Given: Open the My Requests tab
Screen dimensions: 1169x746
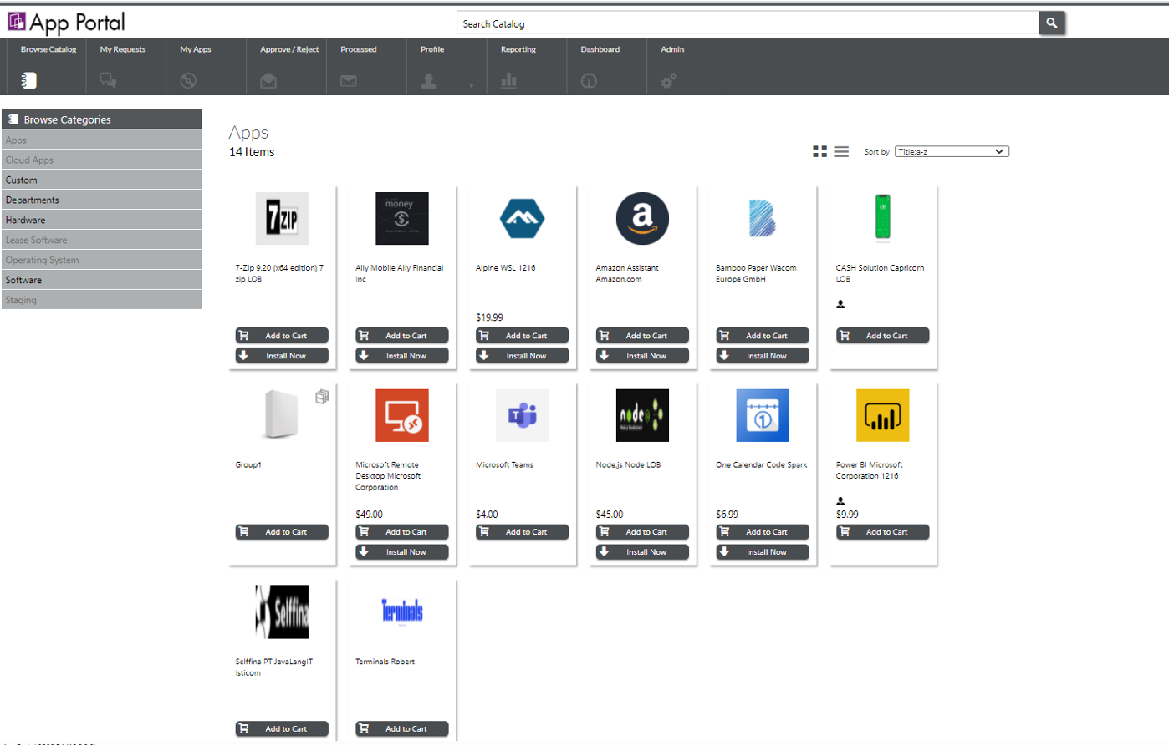Looking at the screenshot, I should click(123, 65).
